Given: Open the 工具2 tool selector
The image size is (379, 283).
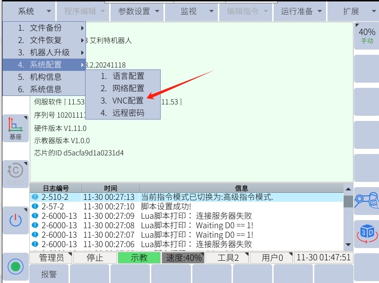Looking at the screenshot, I should [228, 258].
